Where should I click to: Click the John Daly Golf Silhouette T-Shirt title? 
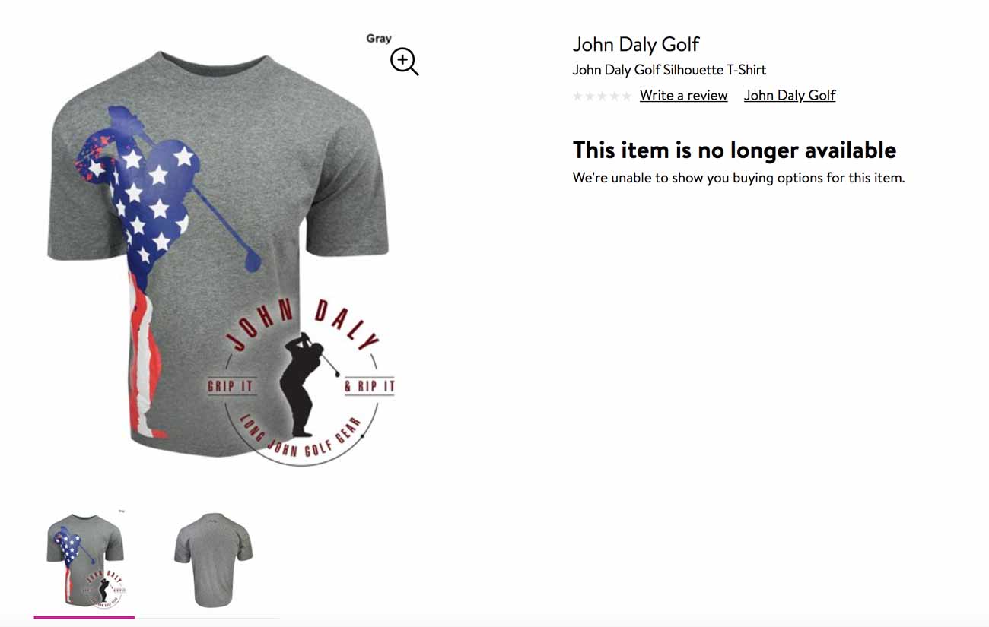click(x=669, y=70)
